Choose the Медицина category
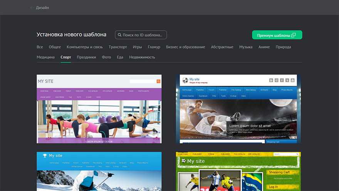Screen dimensions: 339x191 click(45, 57)
